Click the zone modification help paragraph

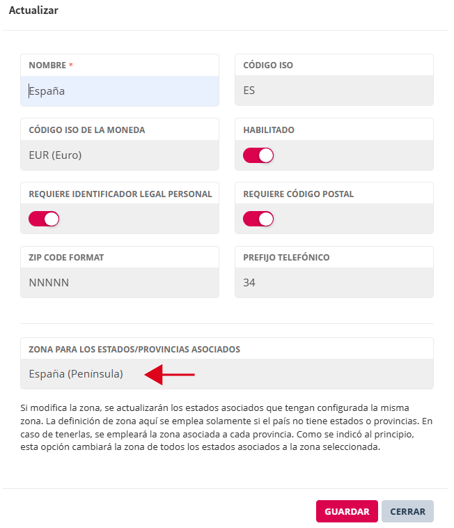coord(227,427)
